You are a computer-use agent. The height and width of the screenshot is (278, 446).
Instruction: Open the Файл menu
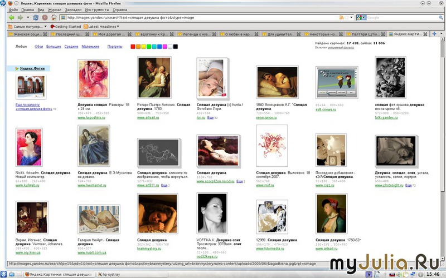click(x=13, y=9)
